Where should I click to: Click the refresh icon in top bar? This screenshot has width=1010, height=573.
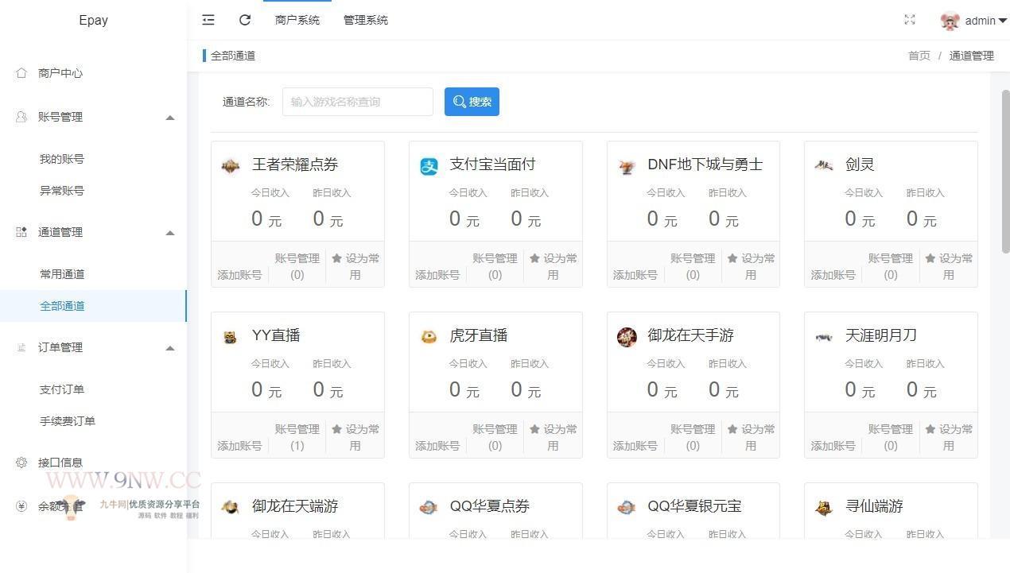[x=245, y=20]
